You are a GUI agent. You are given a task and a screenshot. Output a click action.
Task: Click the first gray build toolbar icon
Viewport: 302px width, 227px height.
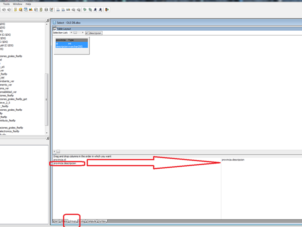(73, 10)
